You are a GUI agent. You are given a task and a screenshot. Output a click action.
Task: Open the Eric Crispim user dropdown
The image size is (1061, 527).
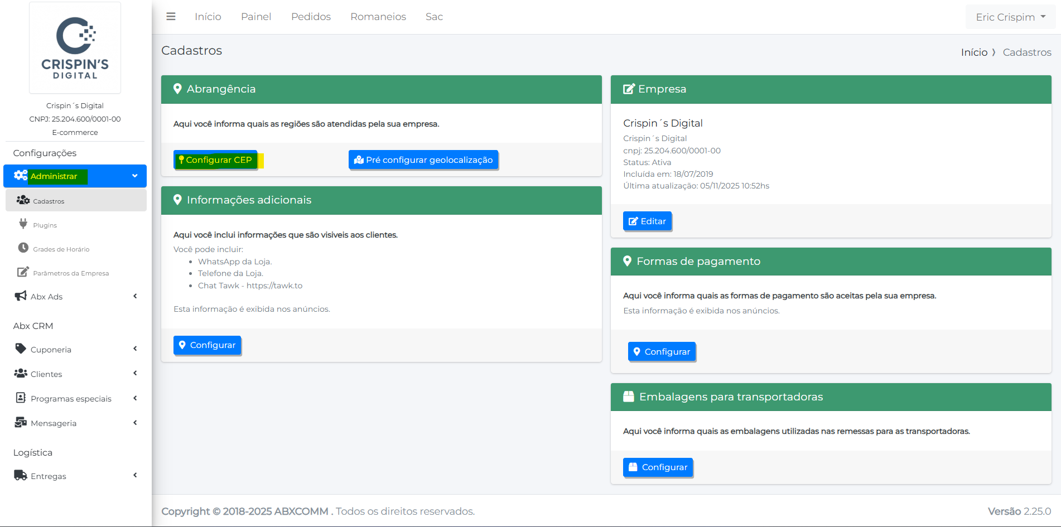(1010, 17)
